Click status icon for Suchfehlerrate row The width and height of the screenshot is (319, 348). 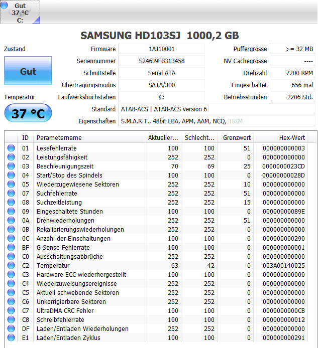pyautogui.click(x=11, y=193)
